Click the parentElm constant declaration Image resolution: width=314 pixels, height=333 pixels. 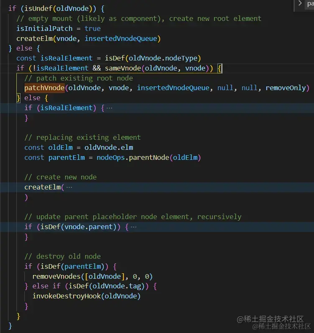click(66, 158)
